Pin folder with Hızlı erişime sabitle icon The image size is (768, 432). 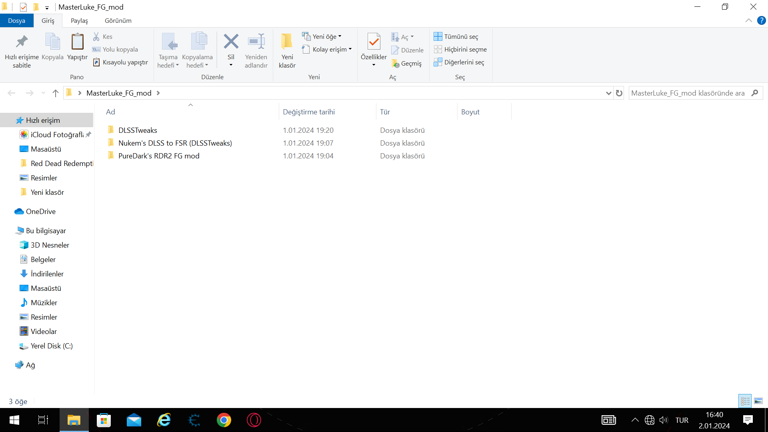[22, 42]
